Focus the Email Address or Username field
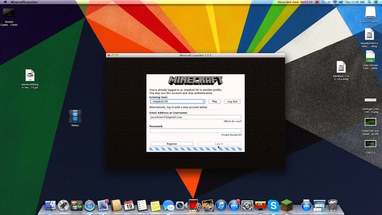The height and width of the screenshot is (215, 382). (195, 117)
